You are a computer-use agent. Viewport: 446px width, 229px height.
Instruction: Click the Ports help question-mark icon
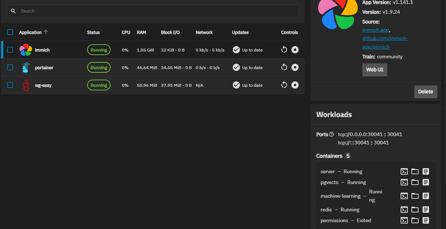click(x=331, y=134)
